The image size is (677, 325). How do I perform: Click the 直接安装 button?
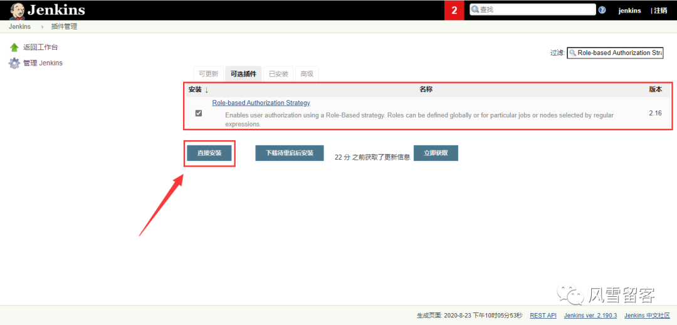(209, 153)
